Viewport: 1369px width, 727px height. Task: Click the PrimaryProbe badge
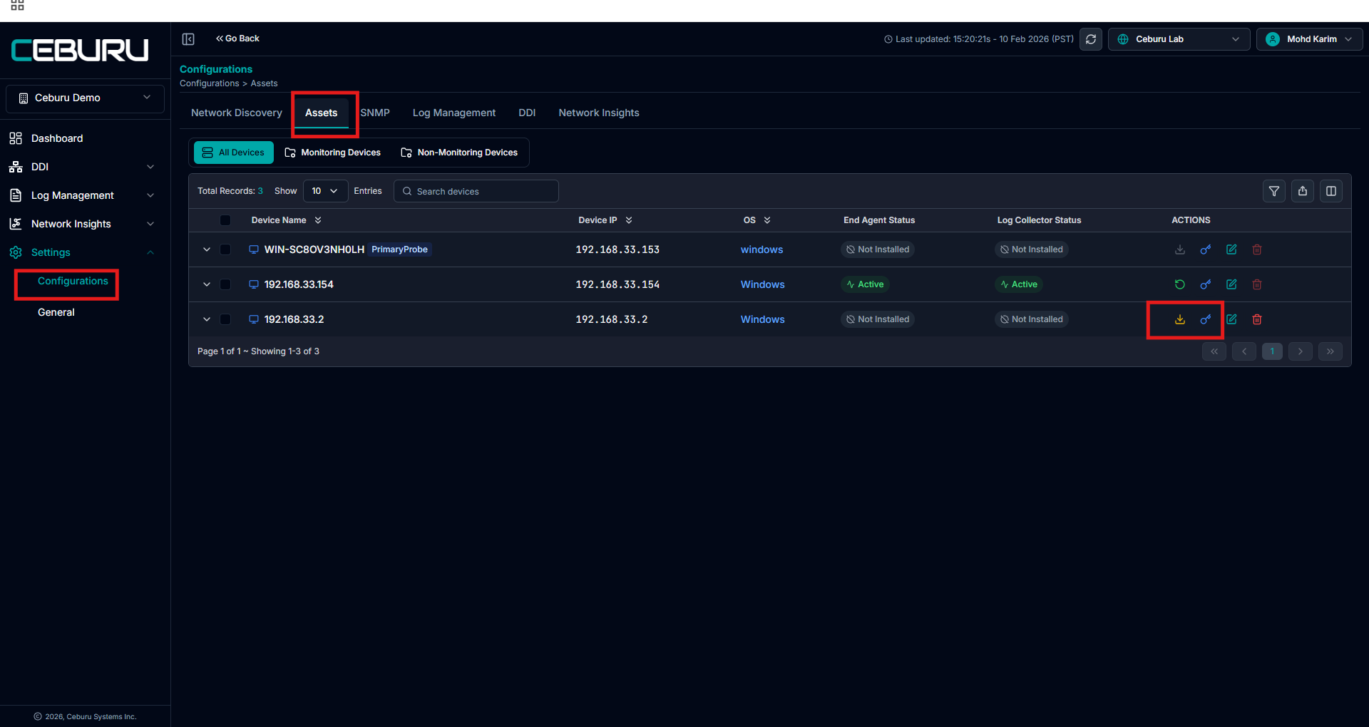pyautogui.click(x=400, y=249)
